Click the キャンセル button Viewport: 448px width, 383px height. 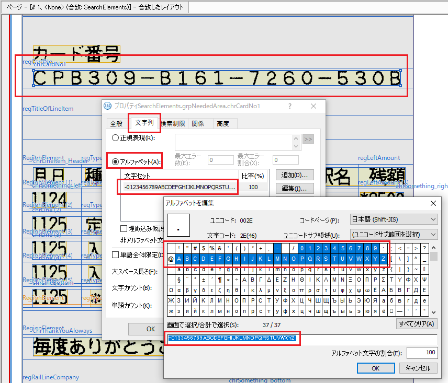(x=418, y=368)
